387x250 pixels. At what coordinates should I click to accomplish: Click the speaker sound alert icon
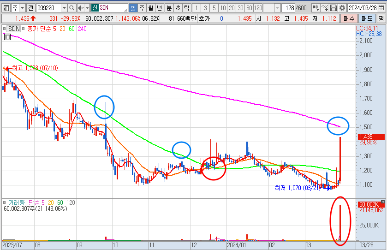pyautogui.click(x=81, y=8)
